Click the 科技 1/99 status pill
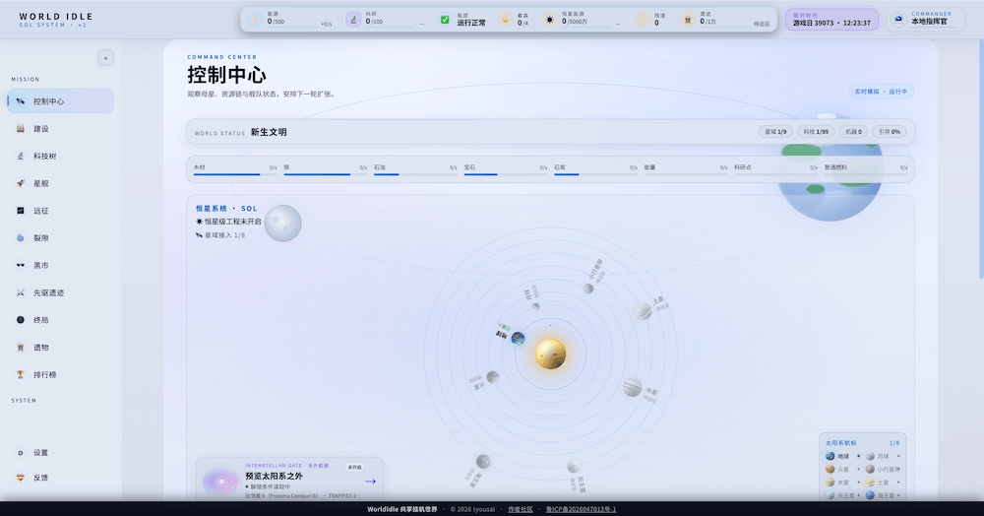The height and width of the screenshot is (516, 984). click(x=816, y=132)
